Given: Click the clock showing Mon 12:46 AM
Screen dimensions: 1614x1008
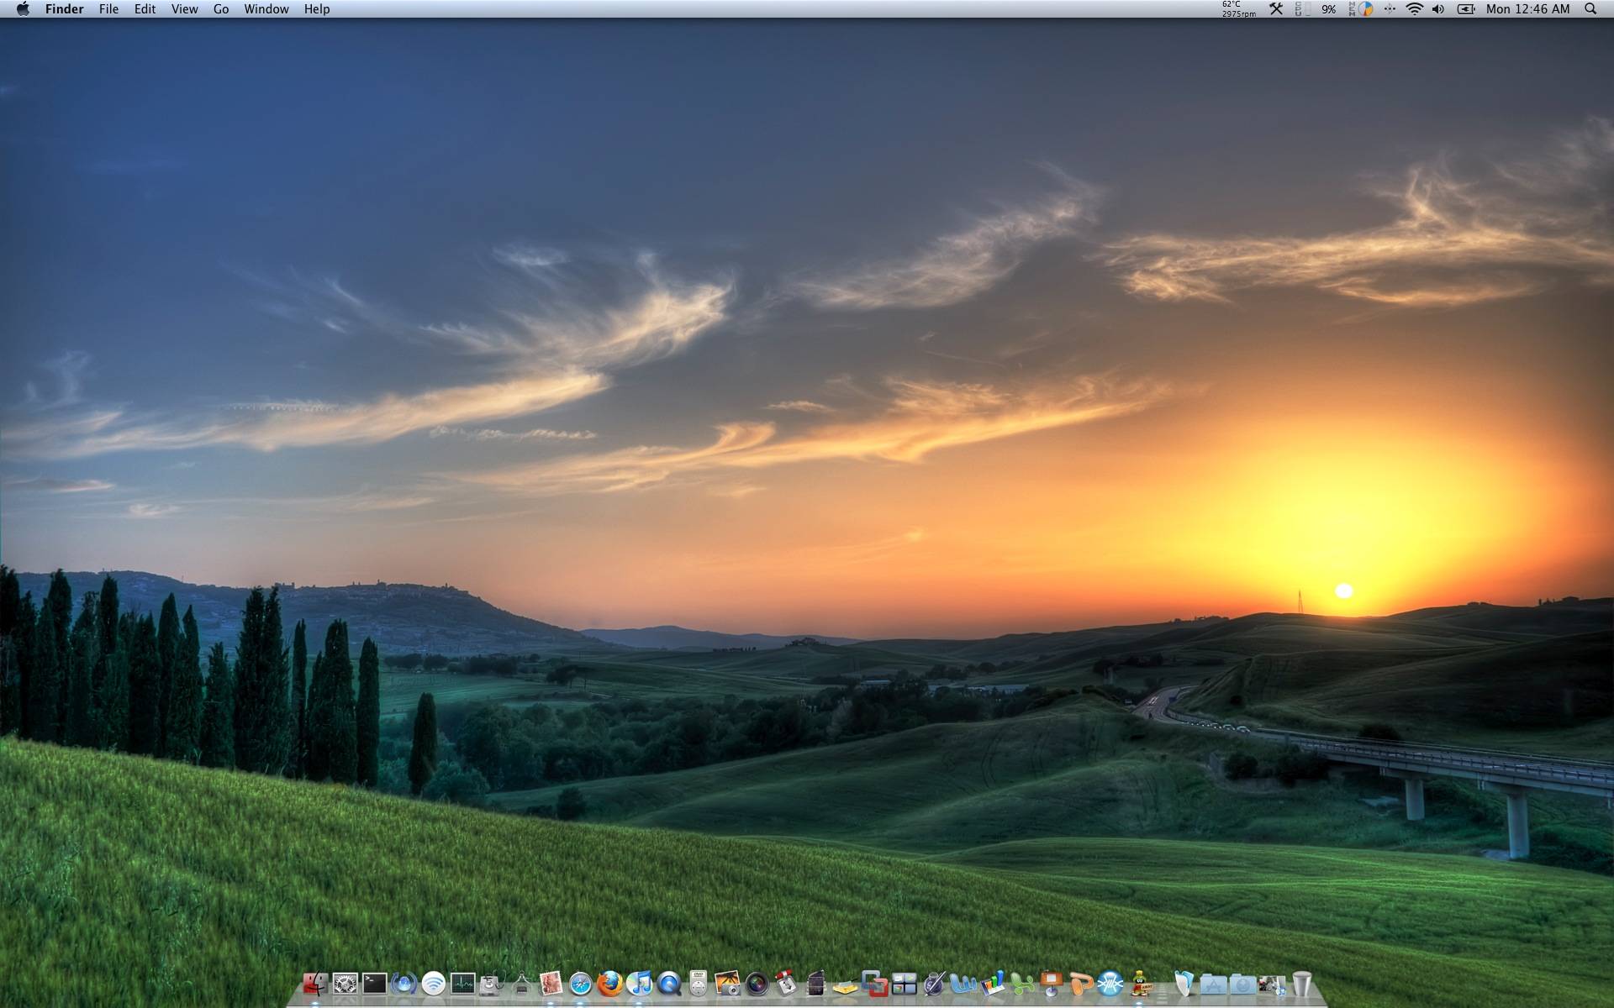Looking at the screenshot, I should point(1527,9).
